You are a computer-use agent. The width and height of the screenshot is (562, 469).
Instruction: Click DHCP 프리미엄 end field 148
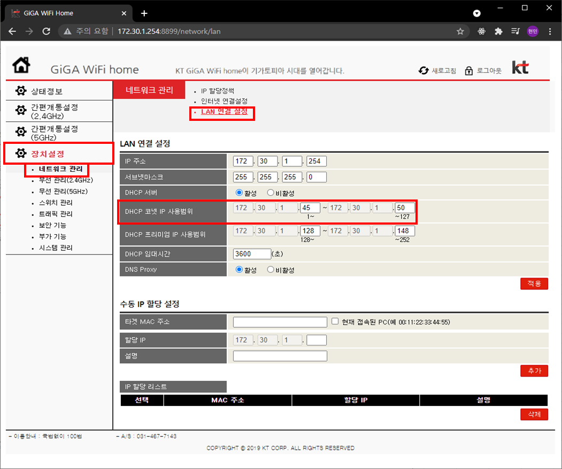405,230
